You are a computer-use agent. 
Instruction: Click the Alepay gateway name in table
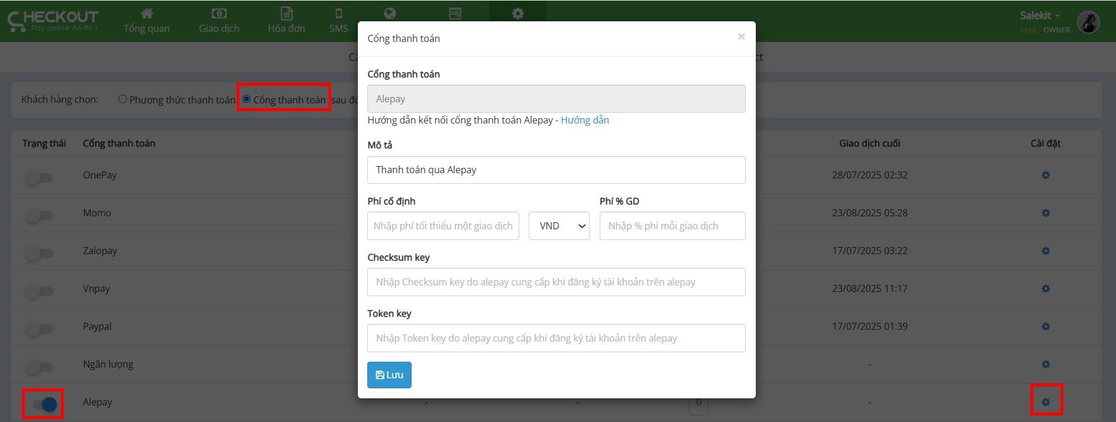pyautogui.click(x=98, y=402)
